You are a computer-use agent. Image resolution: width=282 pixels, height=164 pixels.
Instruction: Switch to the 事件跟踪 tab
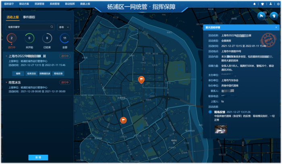29,17
